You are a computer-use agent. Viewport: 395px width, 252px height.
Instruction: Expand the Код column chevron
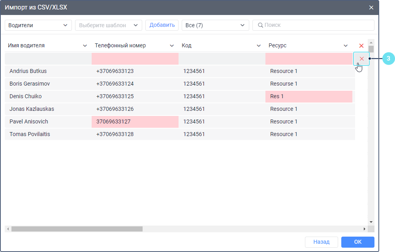tap(259, 46)
